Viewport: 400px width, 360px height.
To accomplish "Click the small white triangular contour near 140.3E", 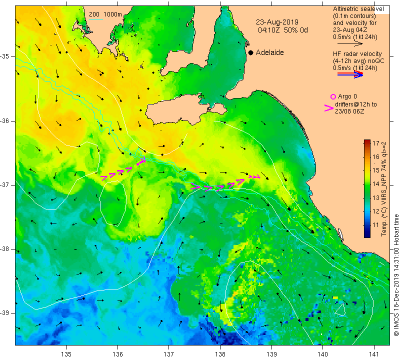I will coord(340,309).
